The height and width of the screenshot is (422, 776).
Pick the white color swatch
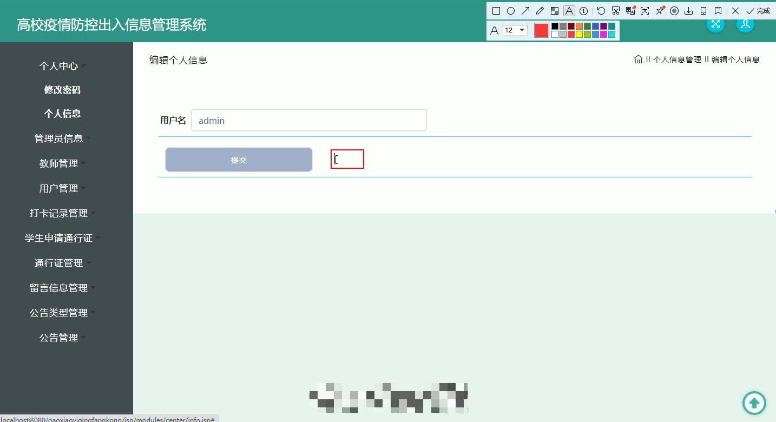[555, 35]
